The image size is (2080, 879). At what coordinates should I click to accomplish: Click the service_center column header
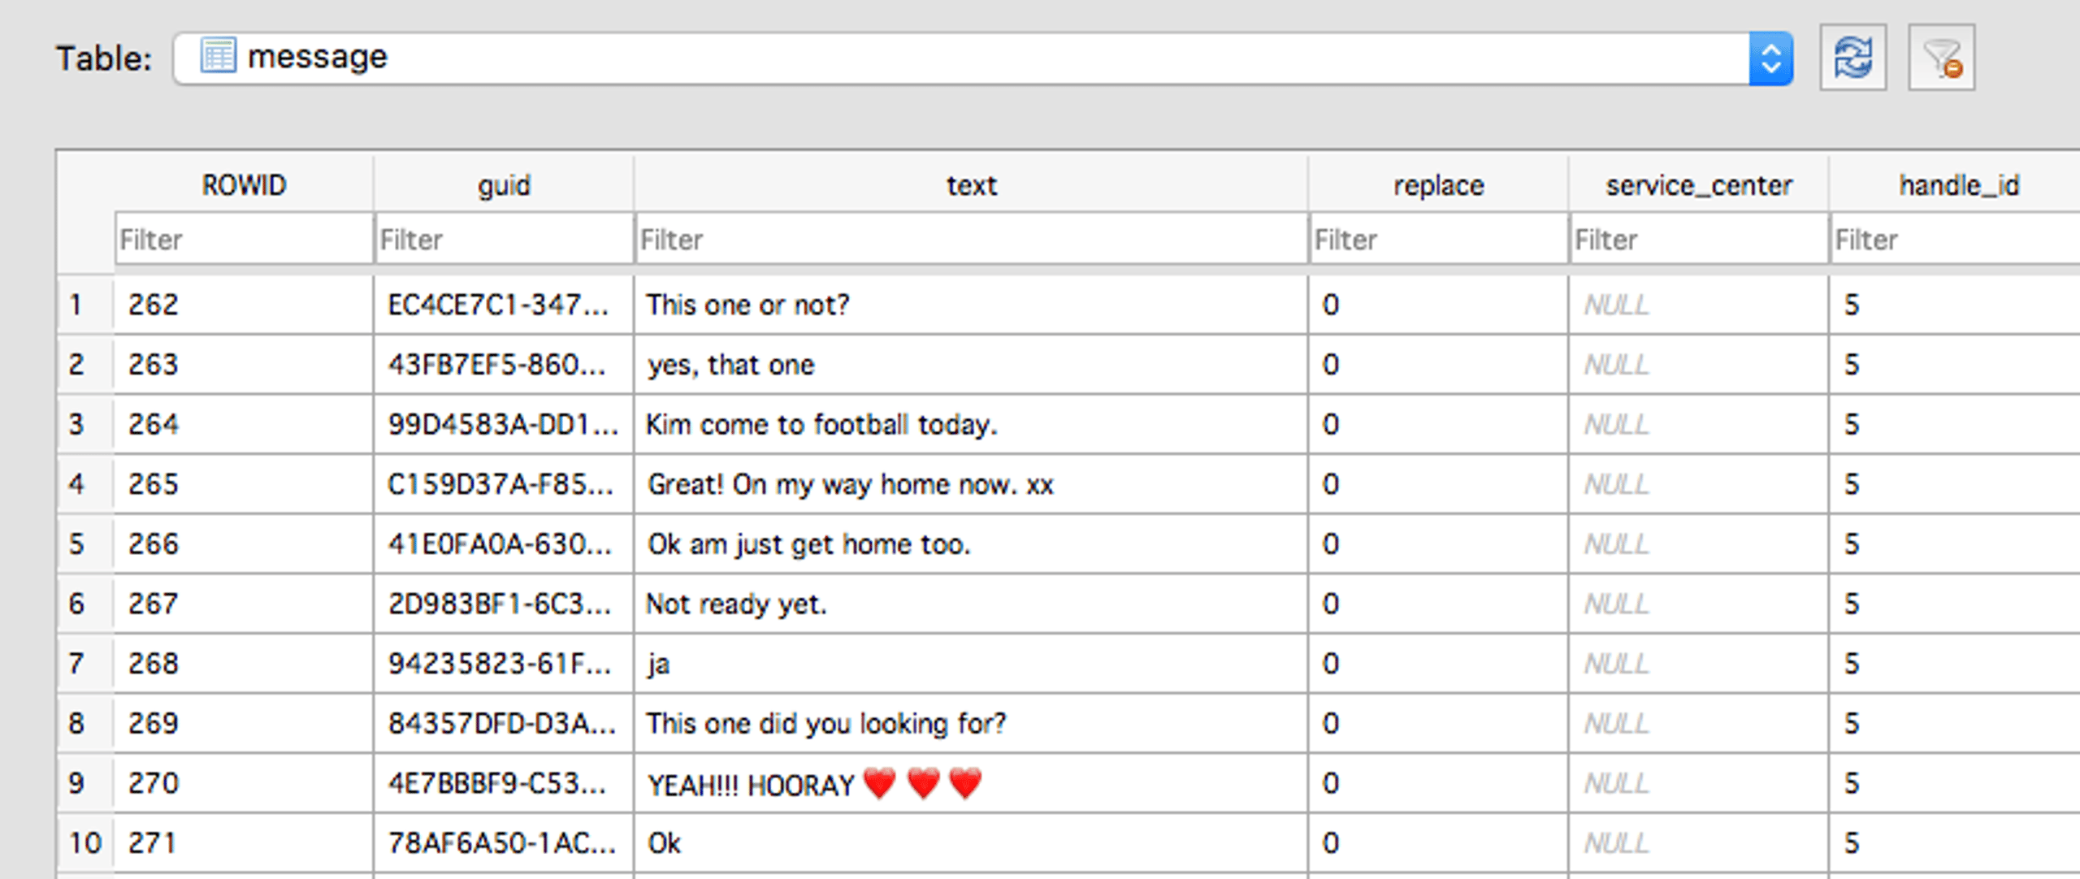(1698, 185)
